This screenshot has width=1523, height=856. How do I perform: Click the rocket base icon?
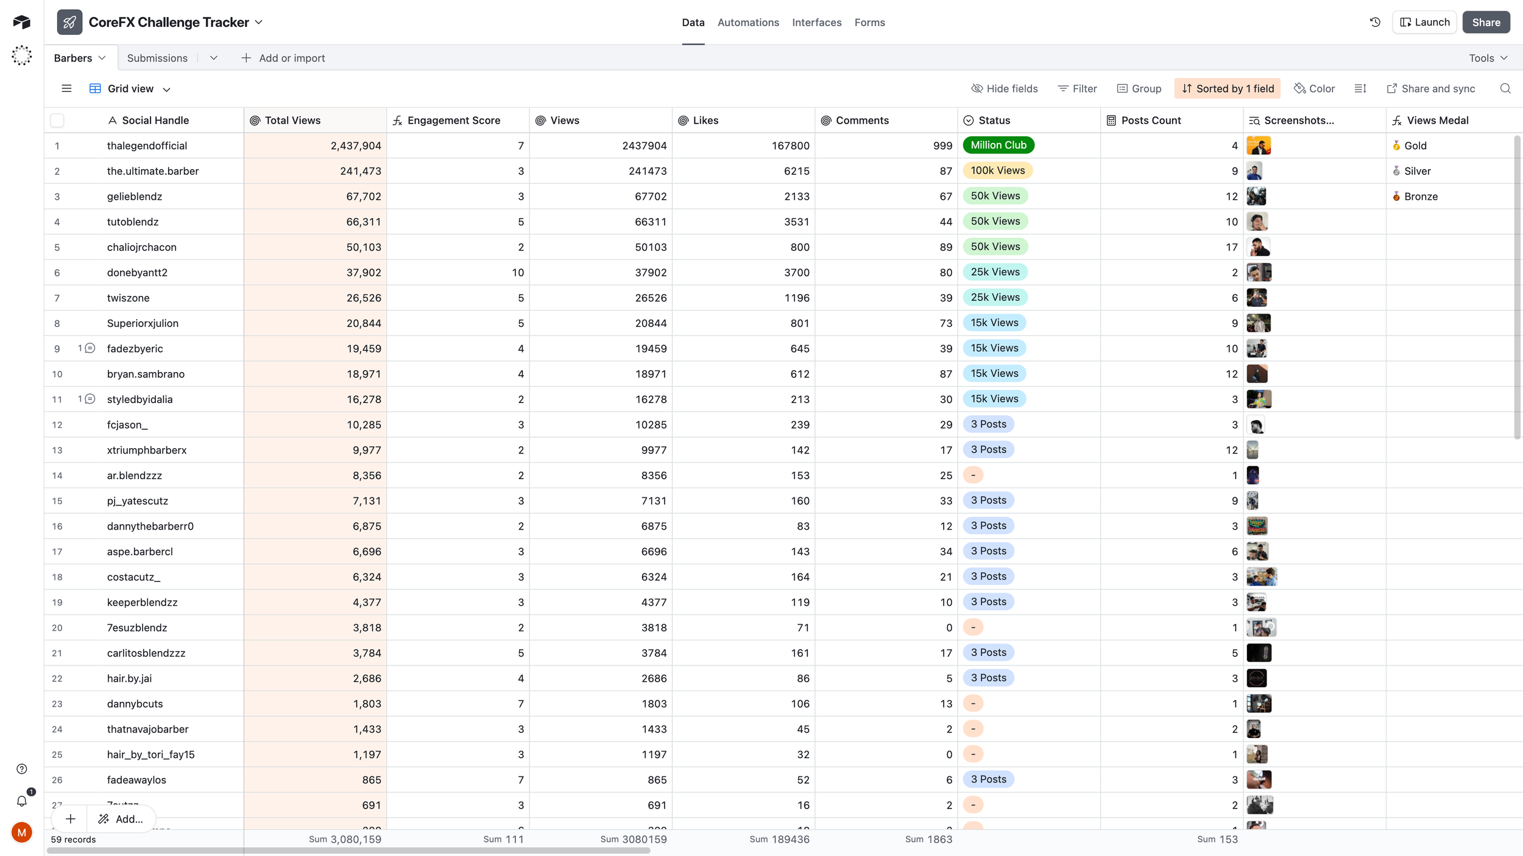[x=69, y=23]
